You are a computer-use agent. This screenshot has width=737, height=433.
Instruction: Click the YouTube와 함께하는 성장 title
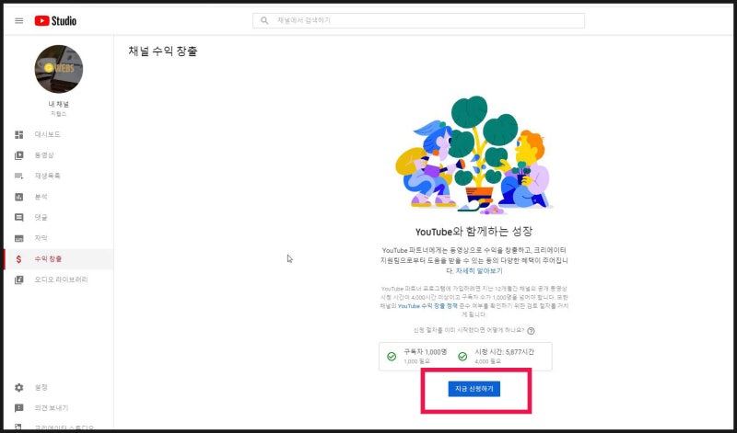point(474,232)
